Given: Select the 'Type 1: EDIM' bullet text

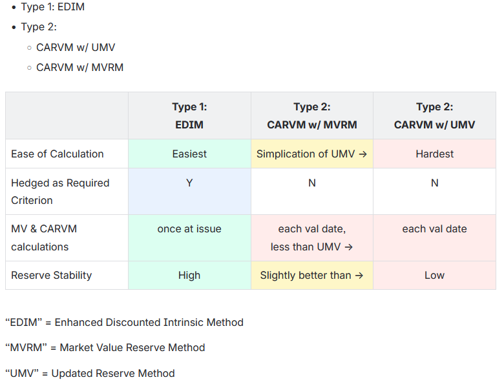Looking at the screenshot, I should tap(53, 6).
